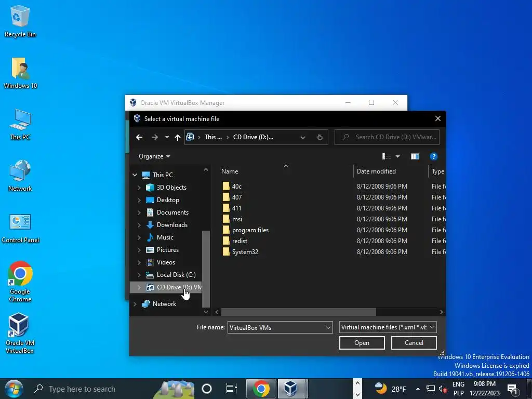The width and height of the screenshot is (532, 399).
Task: Open the Start menu
Action: pos(14,389)
